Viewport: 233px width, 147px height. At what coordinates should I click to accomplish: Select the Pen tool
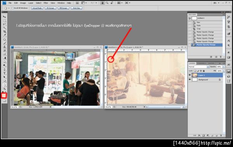[4, 70]
